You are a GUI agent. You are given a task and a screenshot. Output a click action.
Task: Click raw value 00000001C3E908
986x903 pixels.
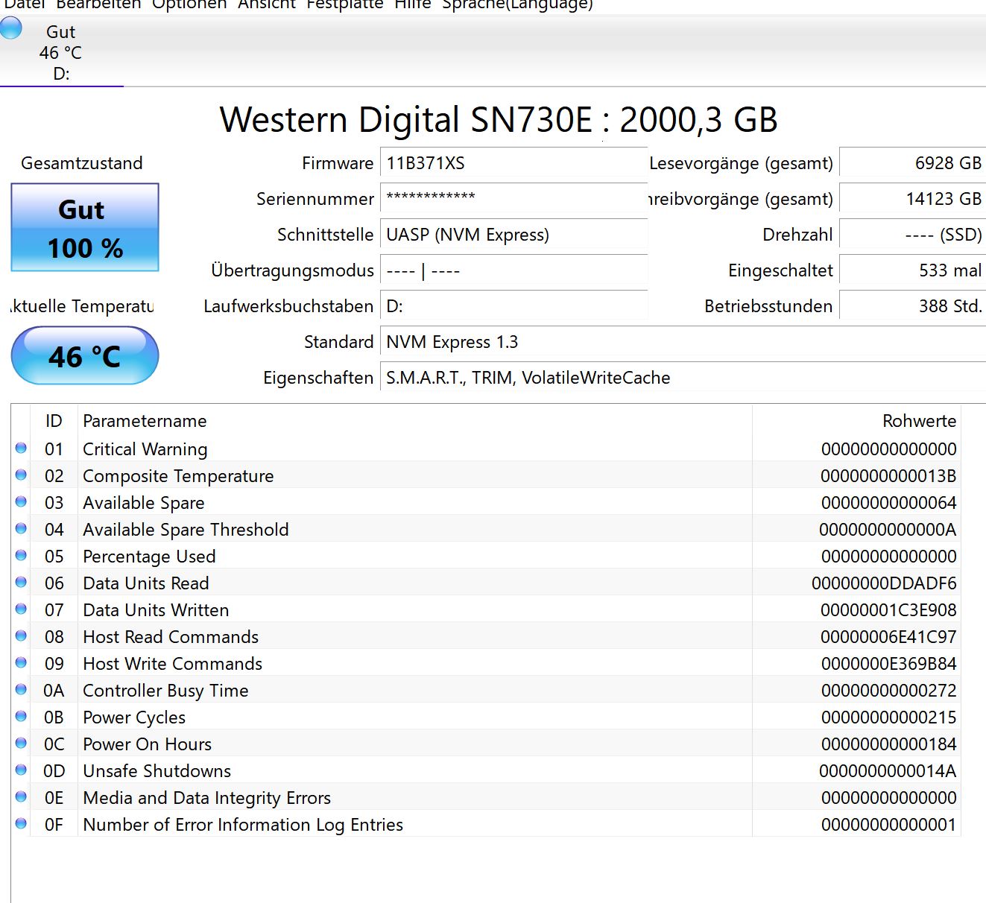coord(888,610)
